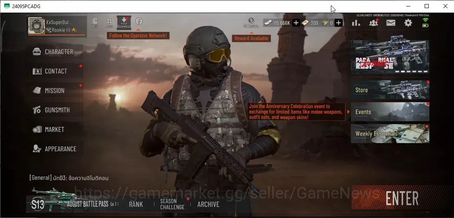The image size is (454, 218).
Task: Click the Follow the Operator Network tooltip
Action: 138,35
